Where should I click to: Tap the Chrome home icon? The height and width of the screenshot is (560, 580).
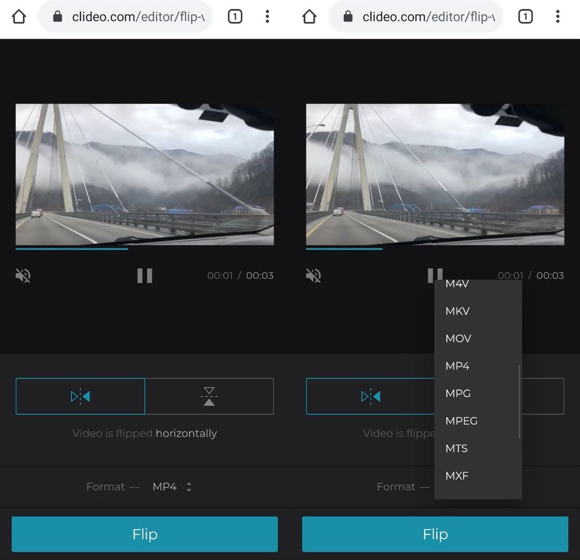19,16
